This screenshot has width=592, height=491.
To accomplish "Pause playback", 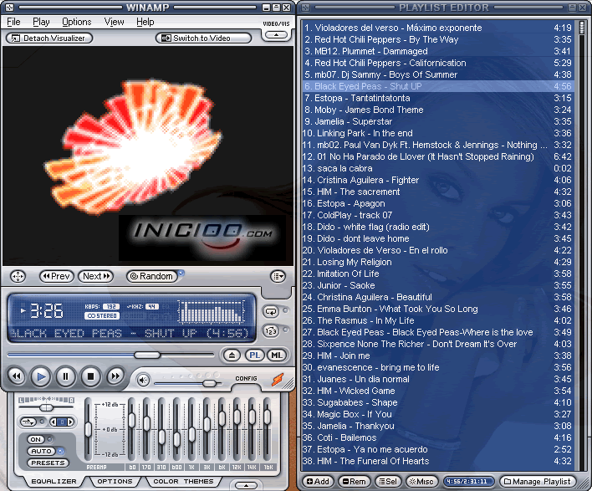I will coord(65,376).
